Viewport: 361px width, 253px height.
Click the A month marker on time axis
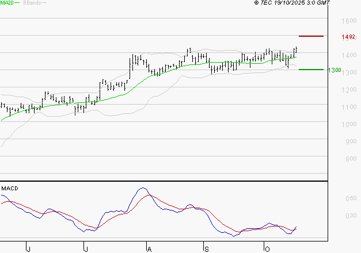point(149,250)
